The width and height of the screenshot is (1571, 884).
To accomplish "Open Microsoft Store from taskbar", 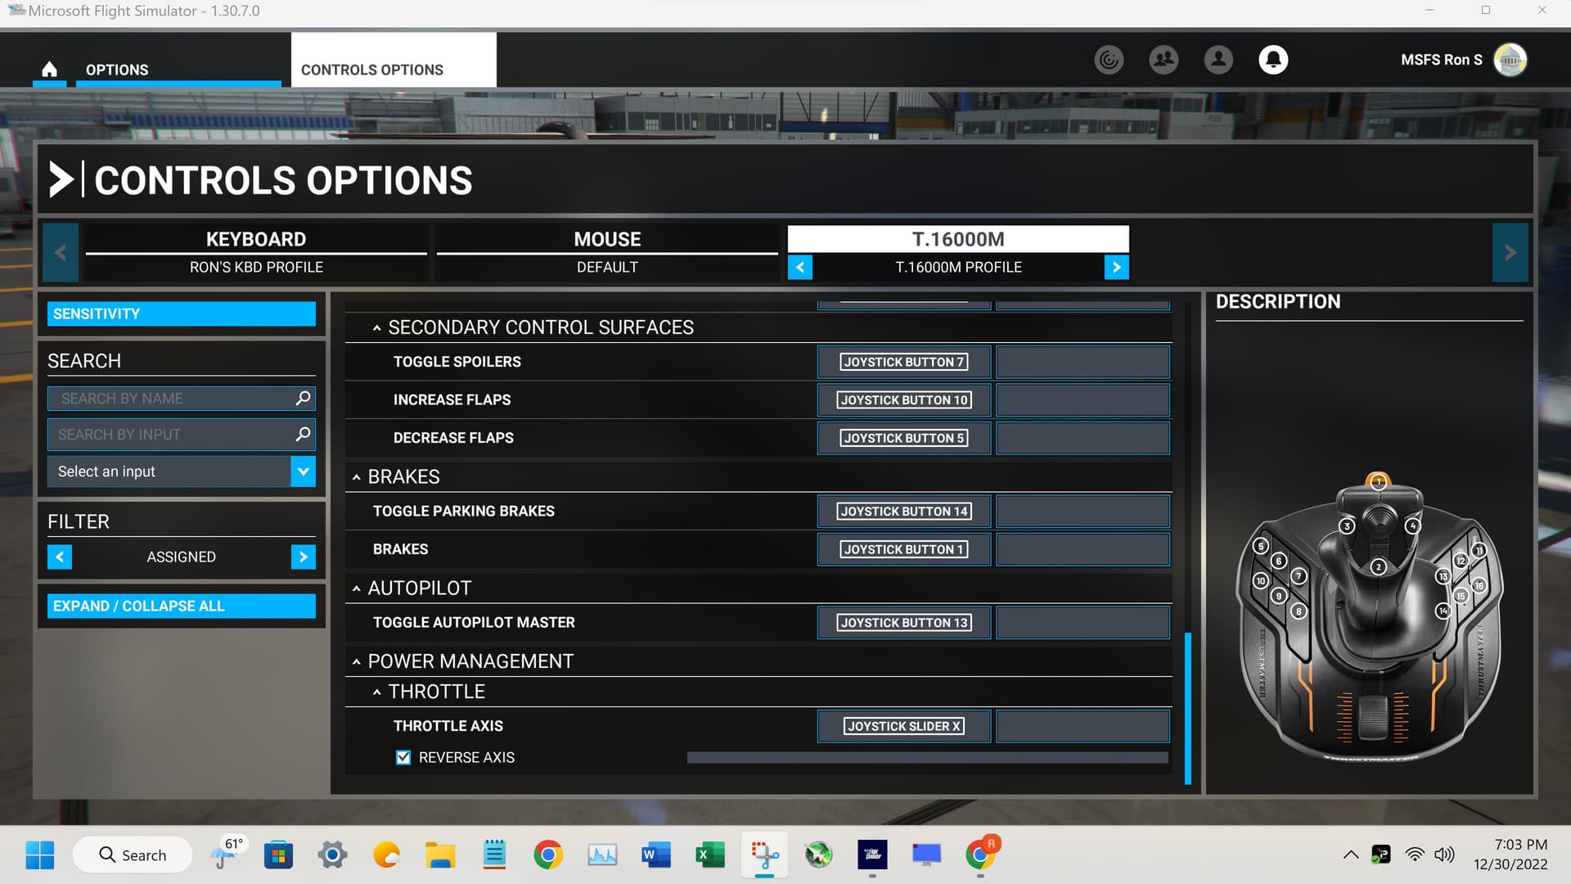I will click(x=278, y=855).
